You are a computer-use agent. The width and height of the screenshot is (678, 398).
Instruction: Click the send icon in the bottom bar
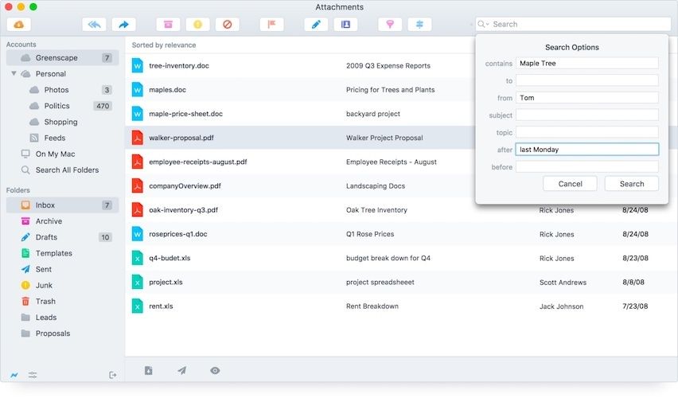coord(182,370)
